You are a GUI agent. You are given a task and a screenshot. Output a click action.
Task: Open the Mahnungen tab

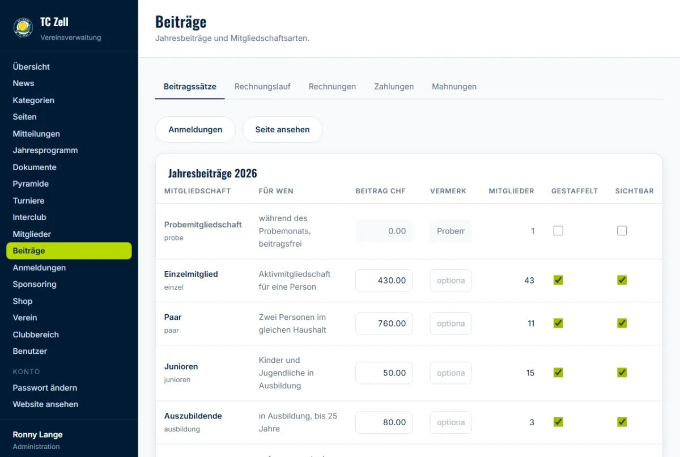pos(454,87)
